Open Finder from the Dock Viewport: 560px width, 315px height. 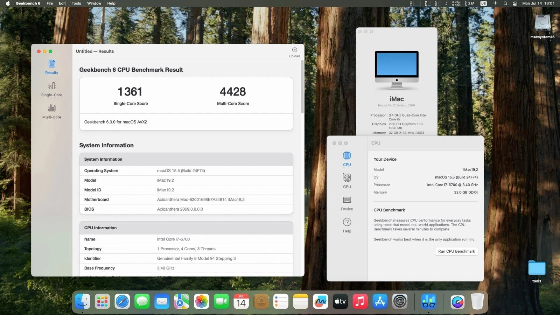[83, 301]
